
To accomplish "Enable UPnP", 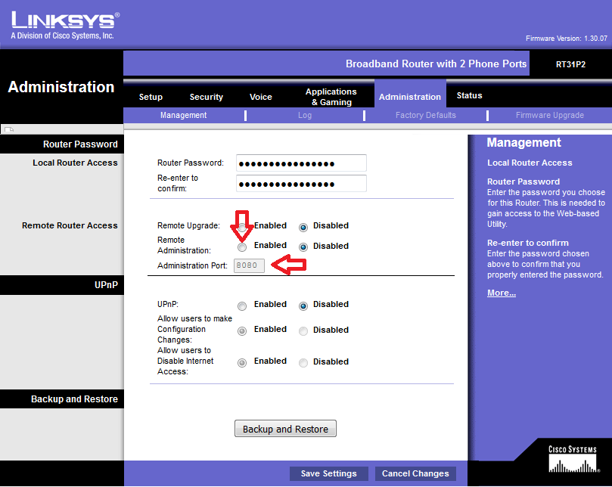I will pos(242,306).
